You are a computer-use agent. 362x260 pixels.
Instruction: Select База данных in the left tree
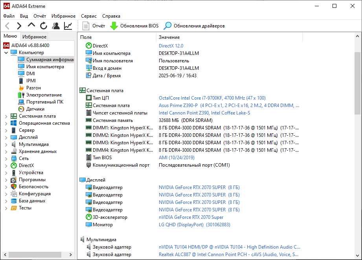[32, 201]
